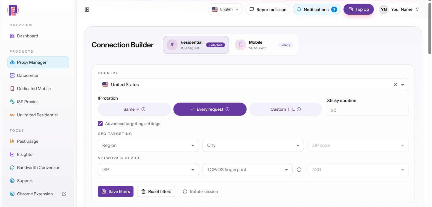Open the Region dropdown
This screenshot has width=432, height=207.
(x=148, y=145)
